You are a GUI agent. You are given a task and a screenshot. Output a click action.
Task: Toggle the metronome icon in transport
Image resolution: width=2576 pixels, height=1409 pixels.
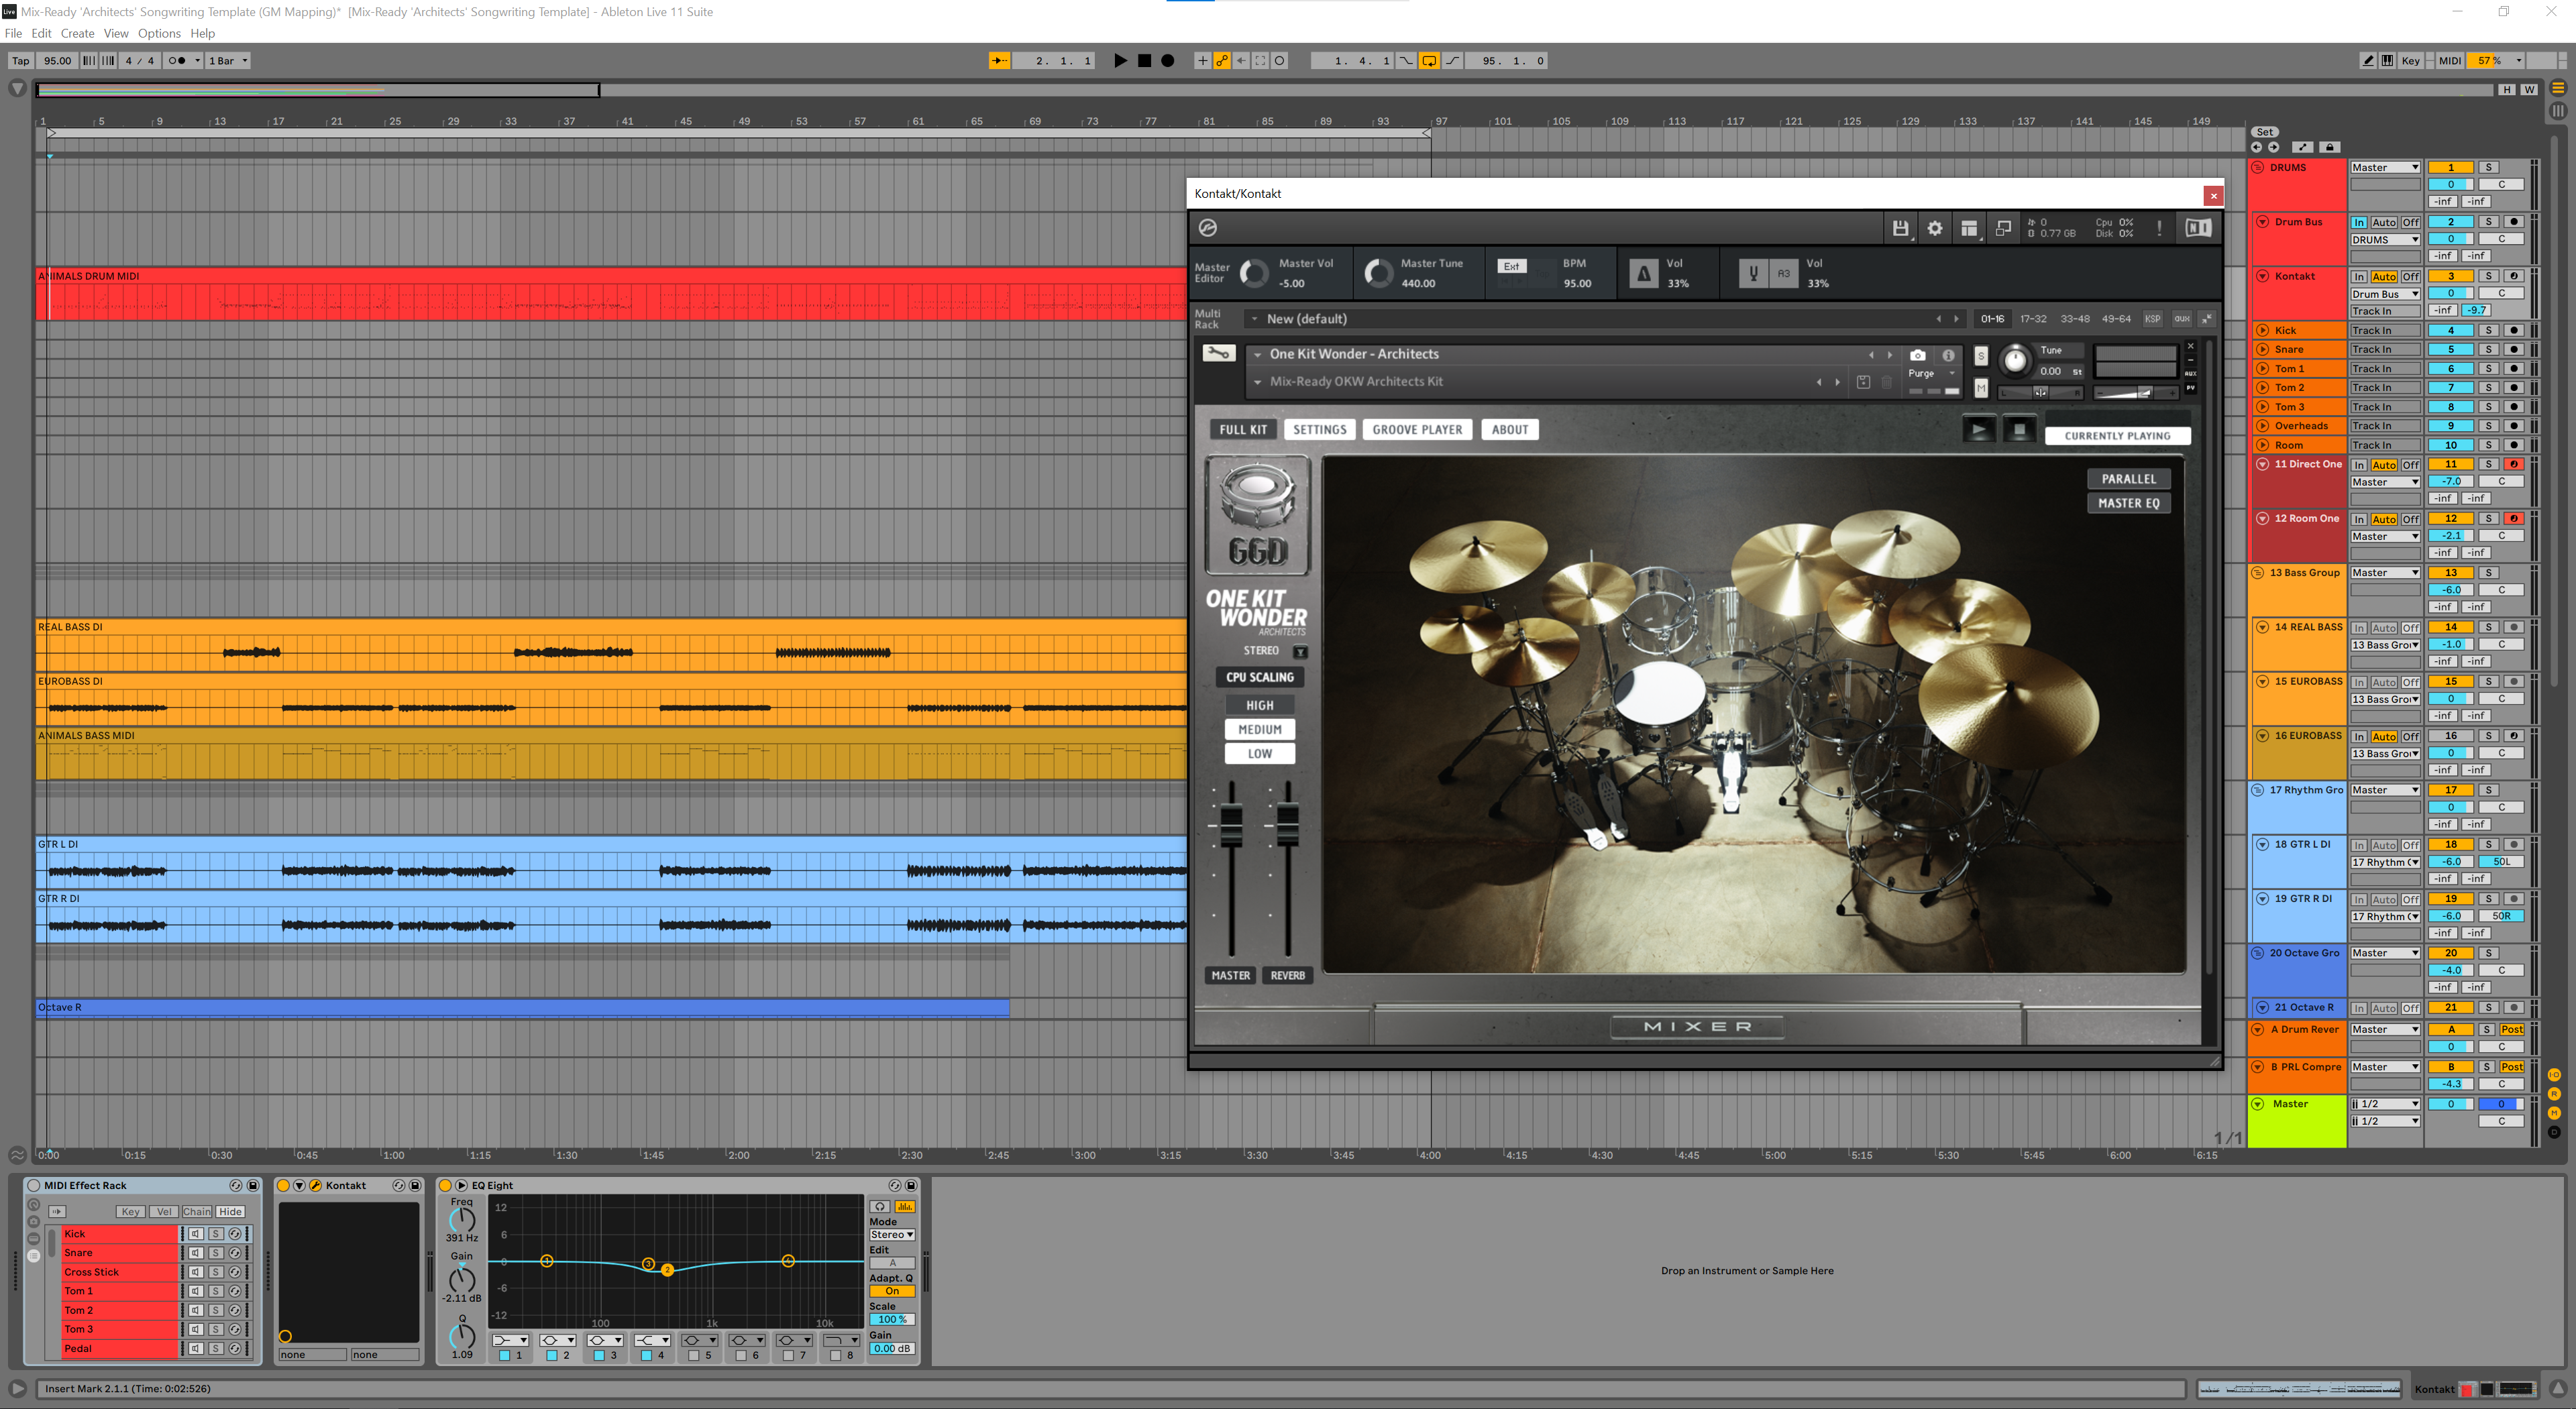tap(176, 61)
